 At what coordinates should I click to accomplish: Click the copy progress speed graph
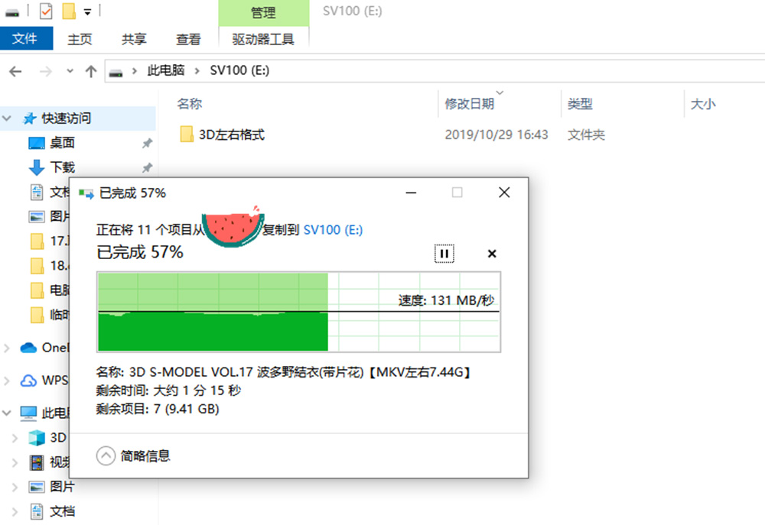[298, 312]
